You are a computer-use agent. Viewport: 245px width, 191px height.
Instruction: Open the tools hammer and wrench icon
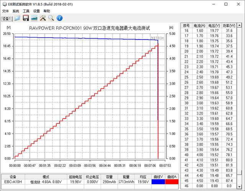tap(42, 18)
